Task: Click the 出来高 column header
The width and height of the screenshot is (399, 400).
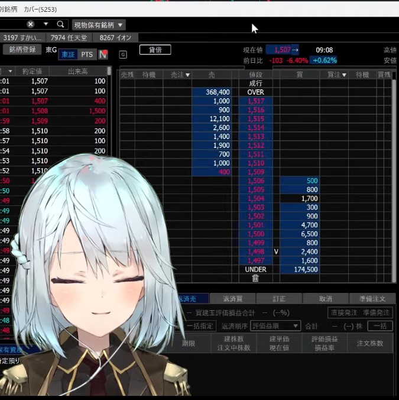Action: point(78,71)
